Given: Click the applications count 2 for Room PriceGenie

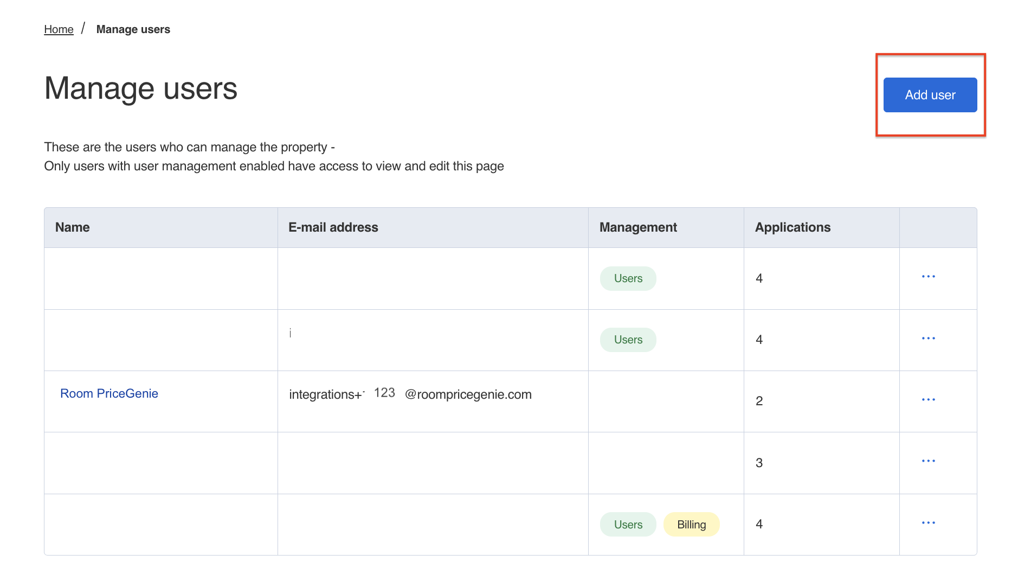Looking at the screenshot, I should tap(759, 401).
